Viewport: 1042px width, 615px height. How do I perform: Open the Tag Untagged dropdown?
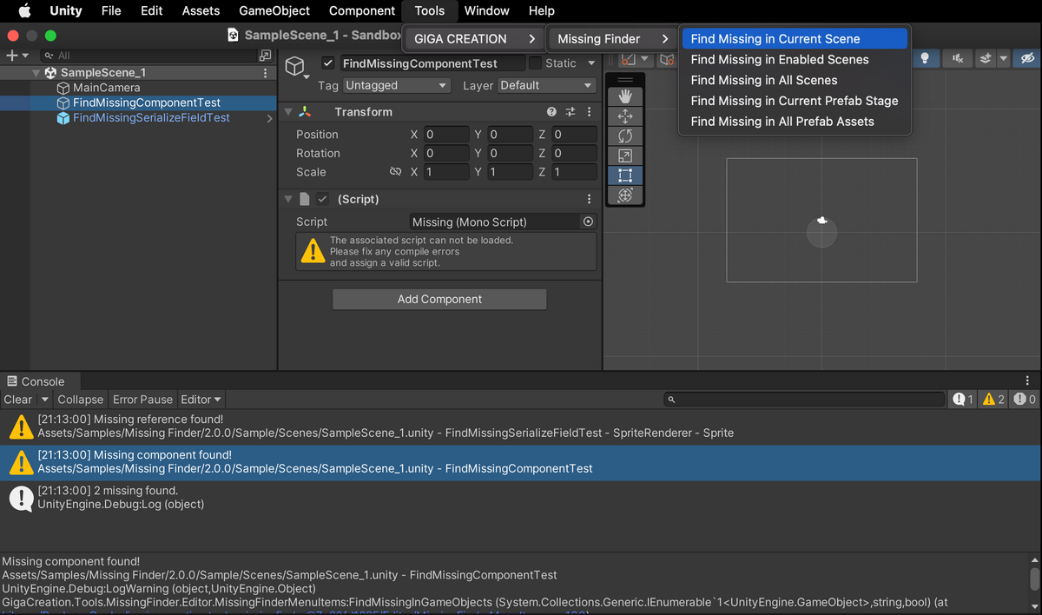click(397, 85)
